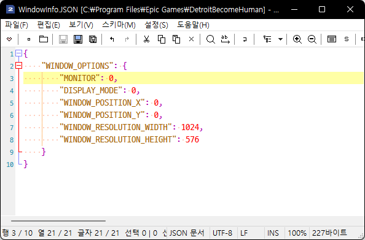
Task: Click line number 10 in the gutter
Action: (x=10, y=165)
